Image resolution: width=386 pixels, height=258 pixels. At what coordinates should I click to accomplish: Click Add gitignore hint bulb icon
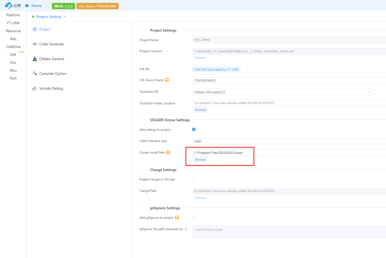(177, 217)
